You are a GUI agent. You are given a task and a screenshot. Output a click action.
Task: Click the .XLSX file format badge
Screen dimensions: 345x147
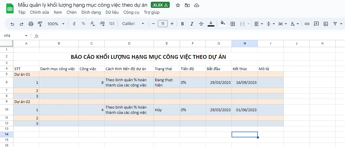(160, 5)
